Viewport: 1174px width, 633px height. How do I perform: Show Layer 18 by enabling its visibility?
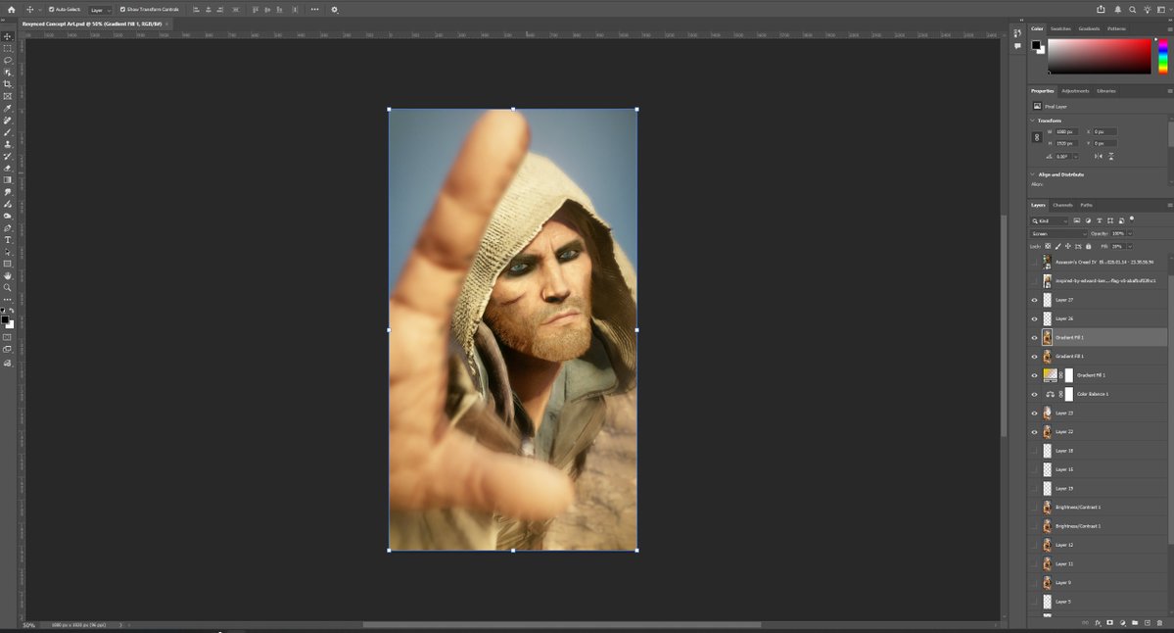coord(1035,451)
